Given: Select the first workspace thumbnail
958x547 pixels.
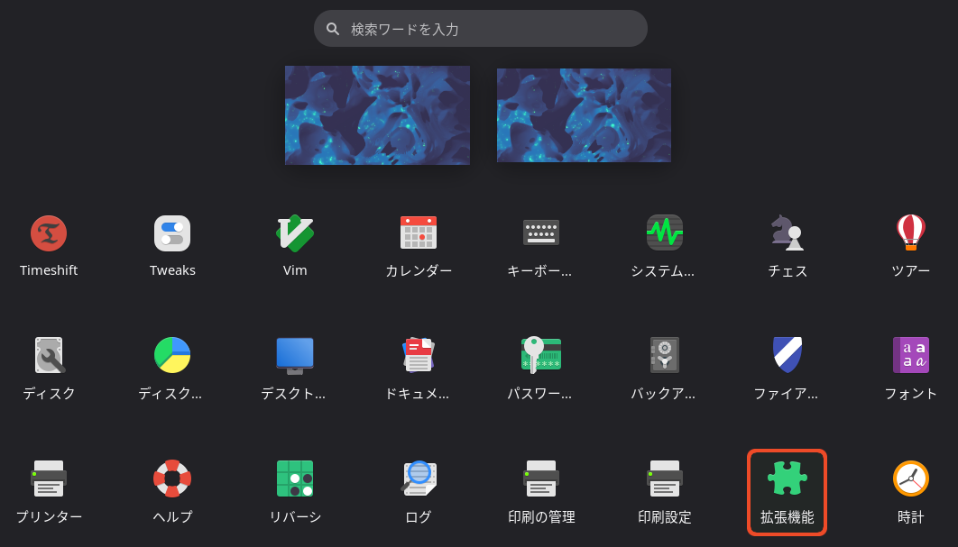Looking at the screenshot, I should click(x=378, y=115).
